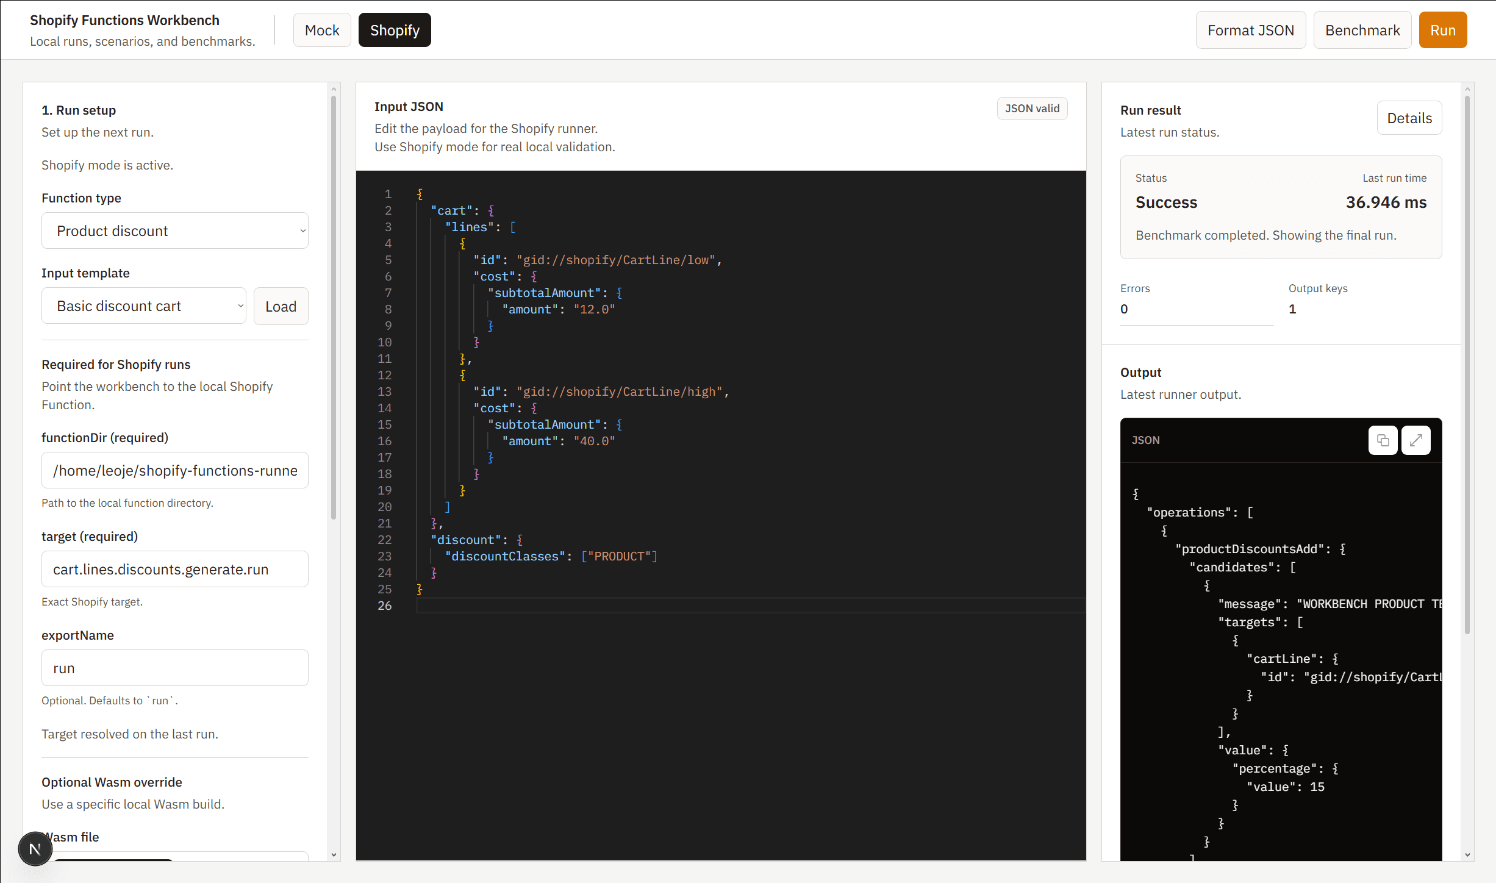Click the Output keys value 1
This screenshot has height=883, width=1496.
1292,309
